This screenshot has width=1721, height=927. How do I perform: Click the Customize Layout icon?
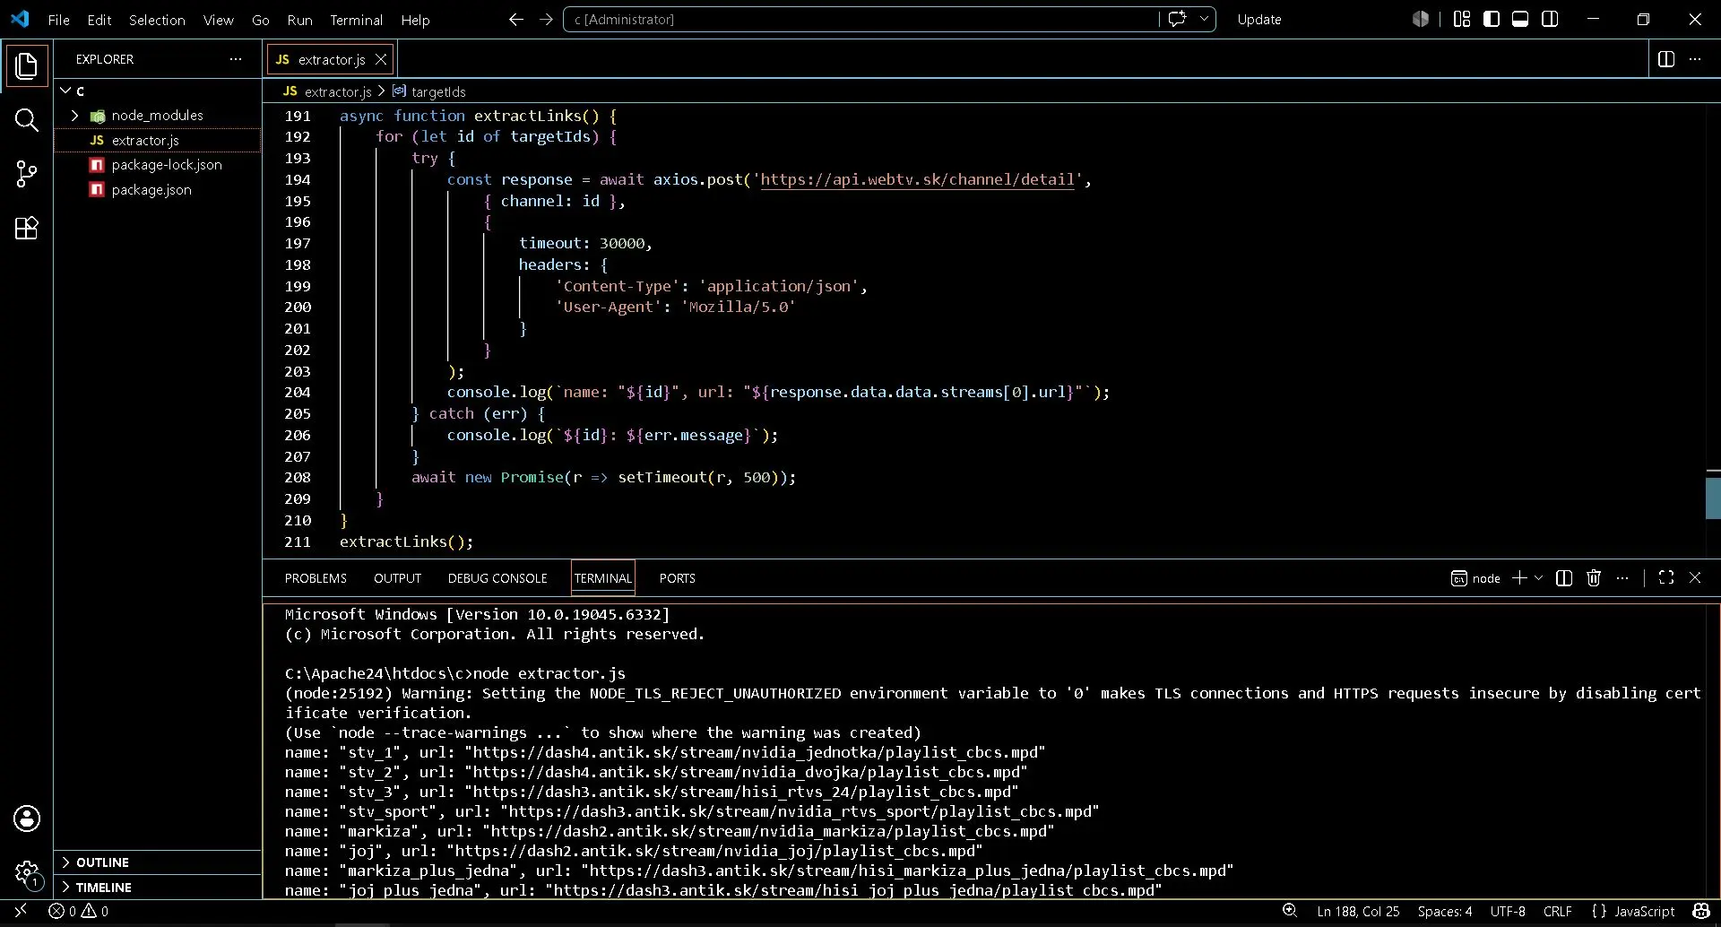pyautogui.click(x=1462, y=19)
